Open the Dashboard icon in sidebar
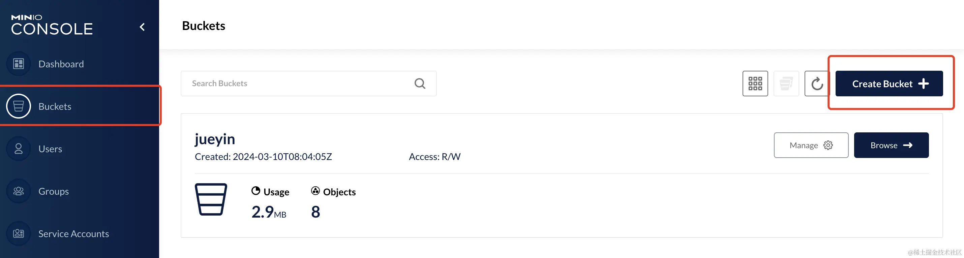964x258 pixels. pos(18,64)
